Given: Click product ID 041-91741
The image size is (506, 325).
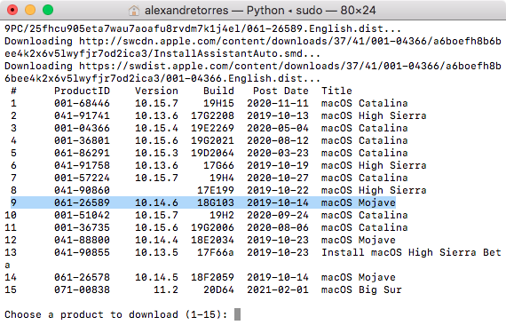Looking at the screenshot, I should pos(82,115).
